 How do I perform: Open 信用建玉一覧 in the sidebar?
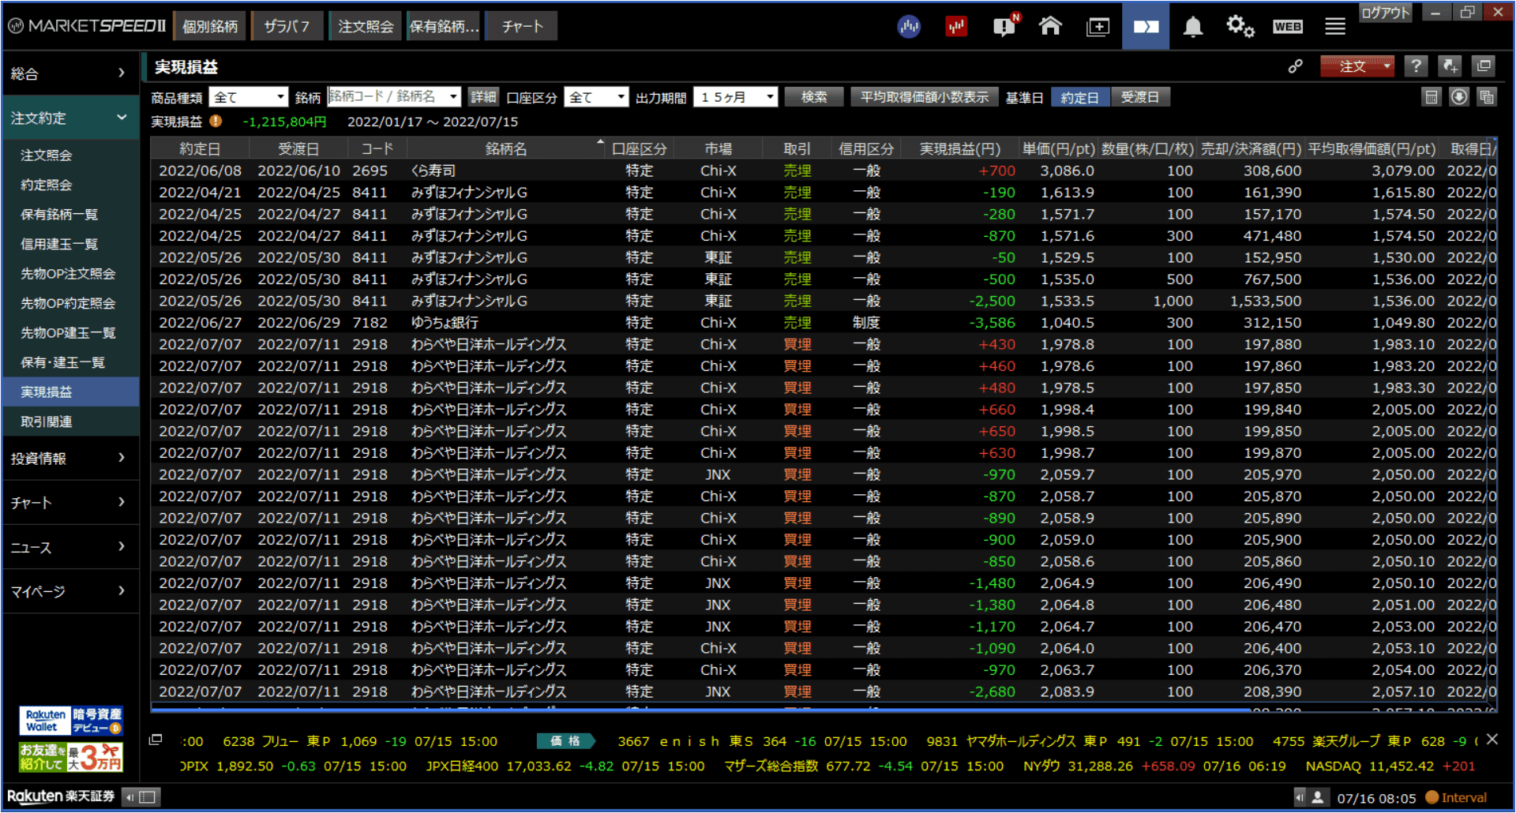click(69, 244)
